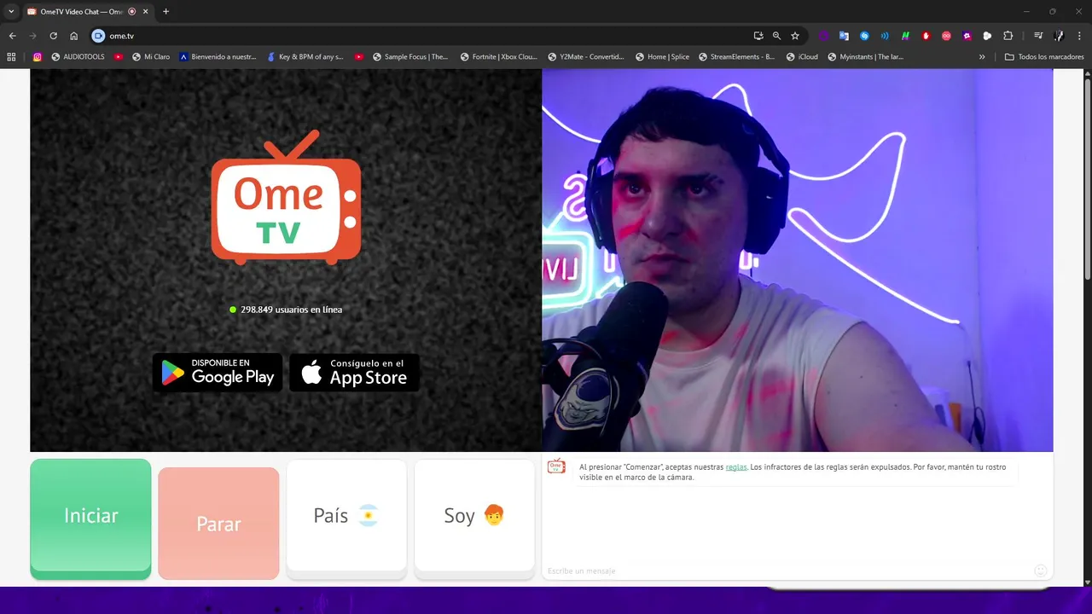Open the StreamElements bookmark

click(x=736, y=57)
